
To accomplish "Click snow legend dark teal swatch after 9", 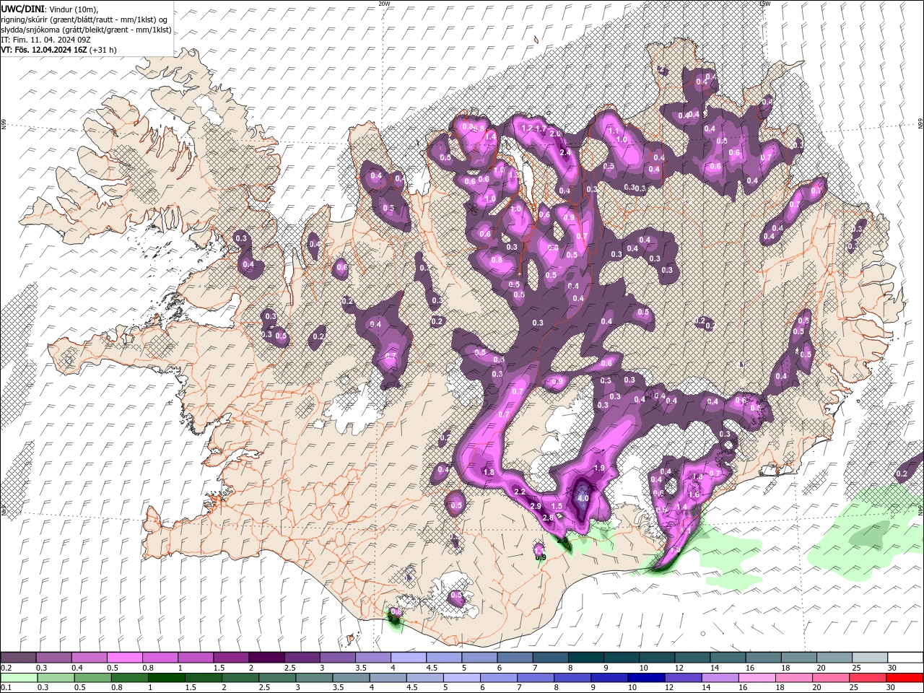I will click(621, 657).
